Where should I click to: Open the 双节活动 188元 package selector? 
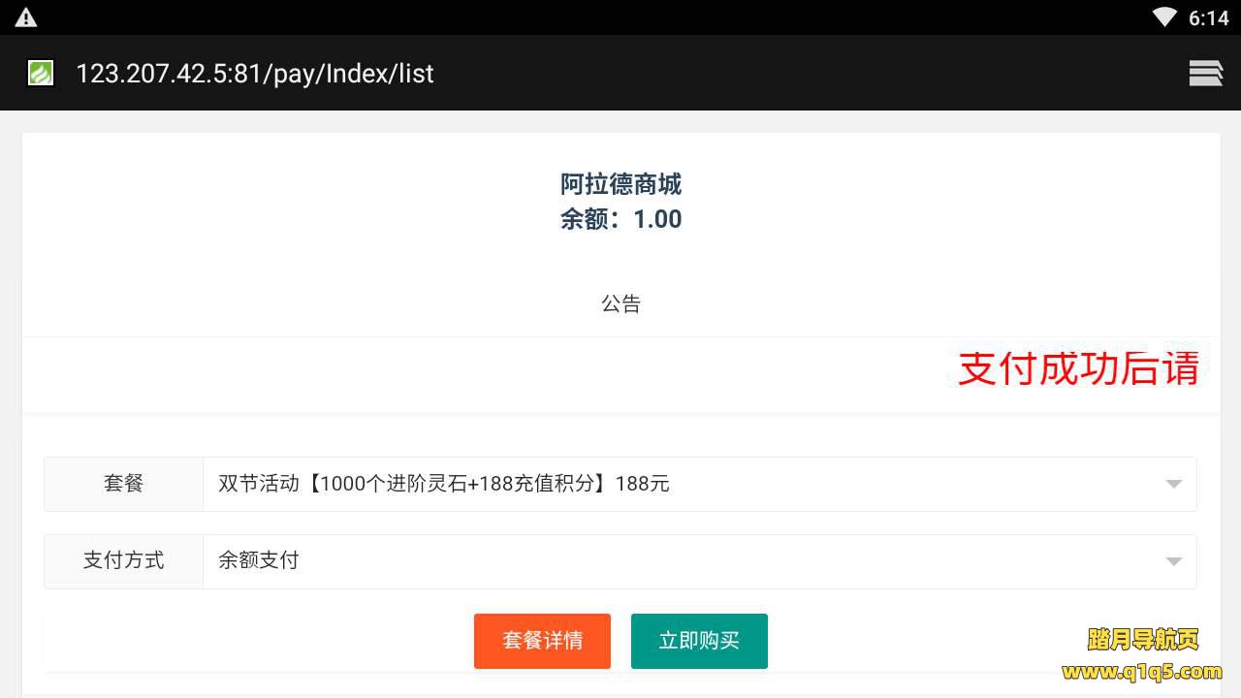(x=679, y=484)
